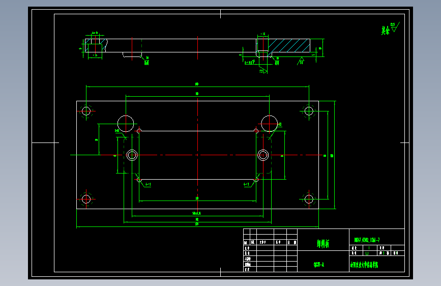Pick the left hatched counterbore section in the side view

96,45
